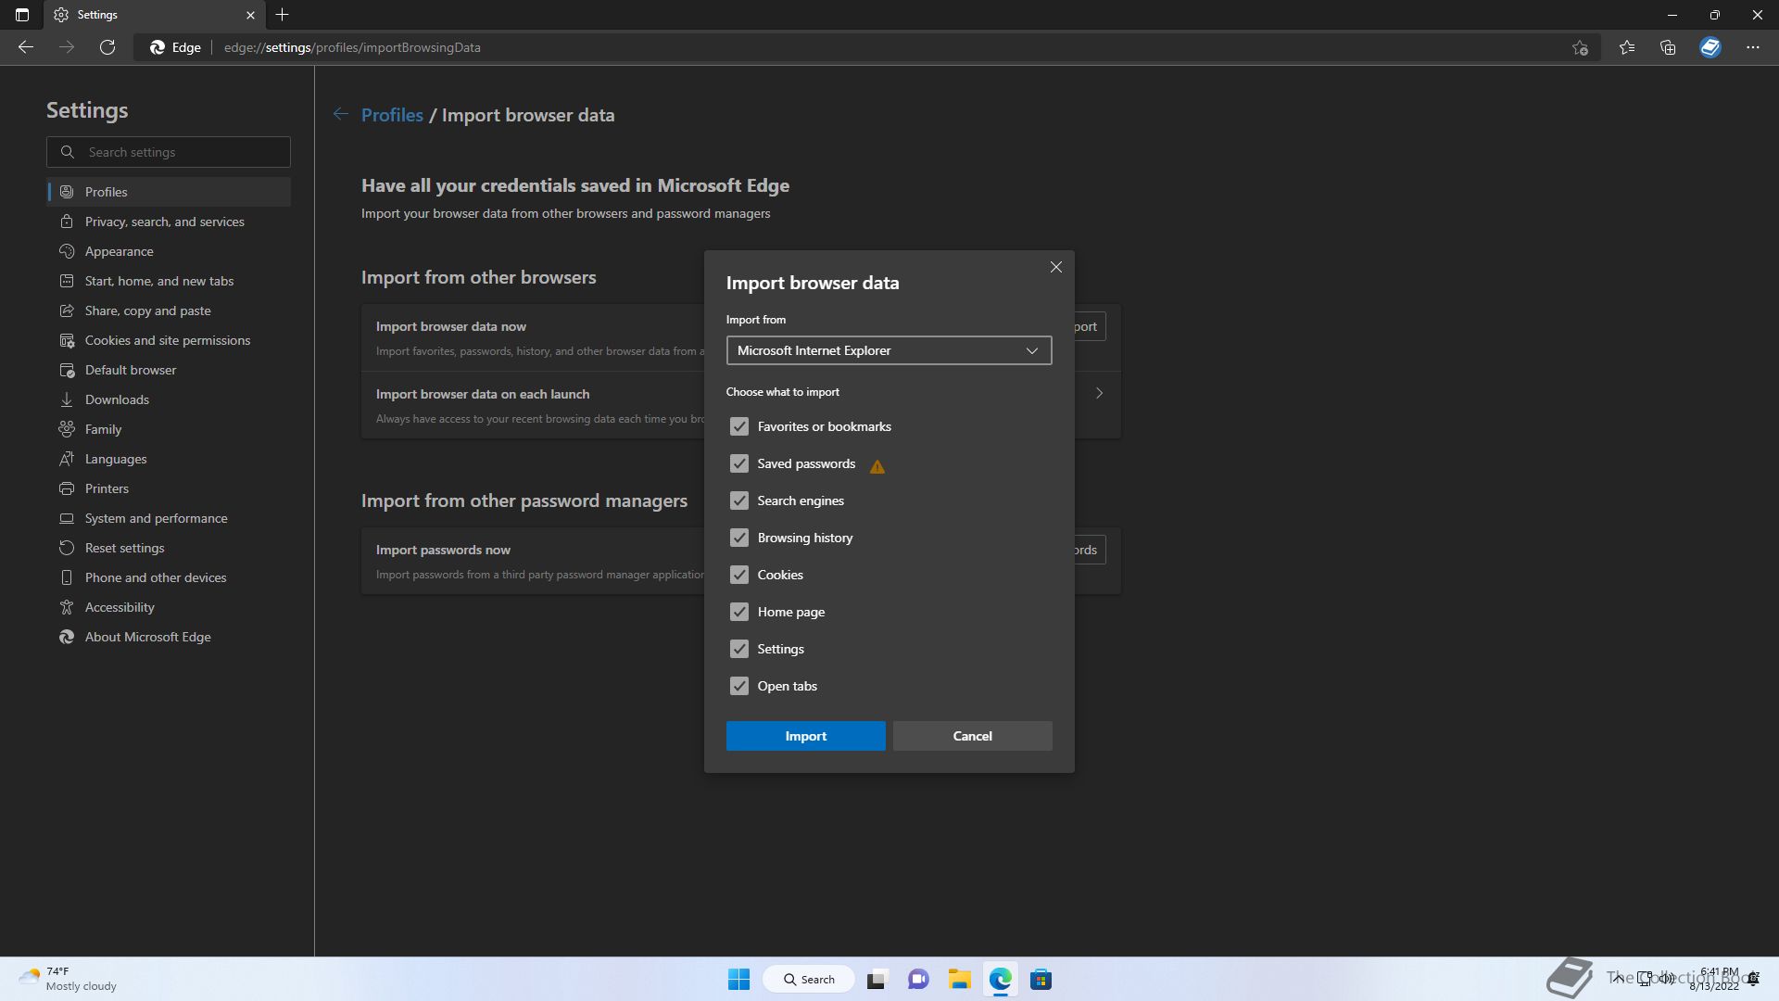Open the Accessibility settings section
1779x1001 pixels.
[169, 607]
